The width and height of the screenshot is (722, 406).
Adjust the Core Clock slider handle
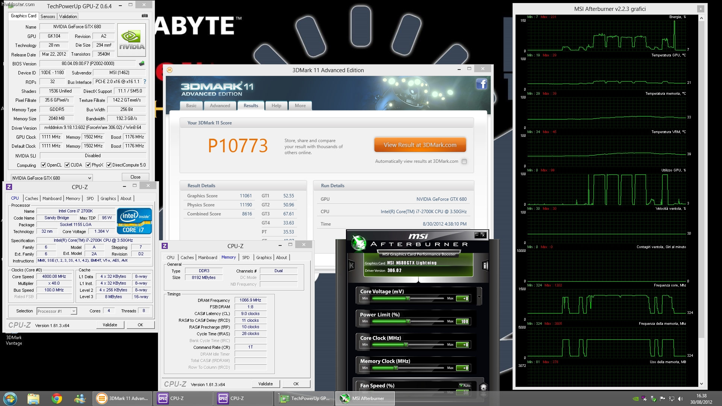click(x=405, y=345)
